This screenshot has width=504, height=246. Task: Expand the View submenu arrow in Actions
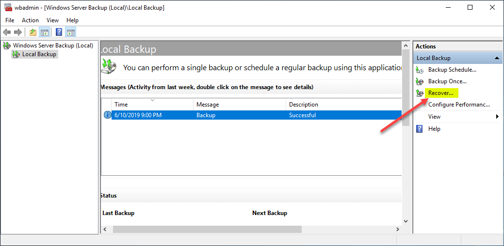point(497,117)
